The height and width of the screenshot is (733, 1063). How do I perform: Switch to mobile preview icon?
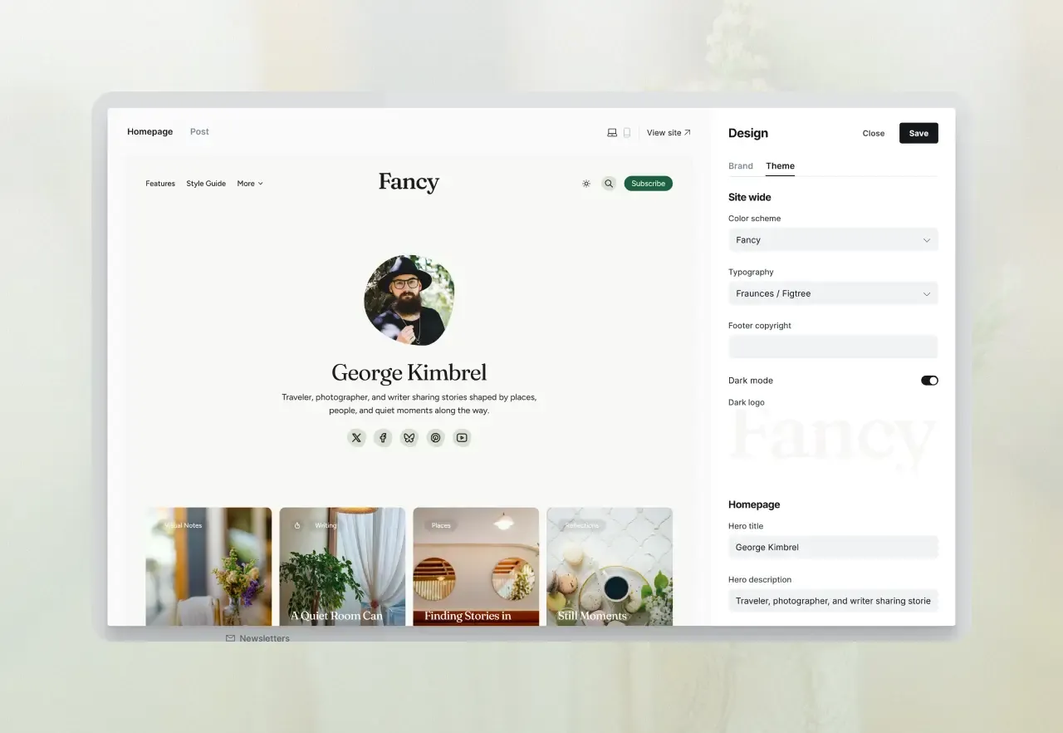coord(627,133)
